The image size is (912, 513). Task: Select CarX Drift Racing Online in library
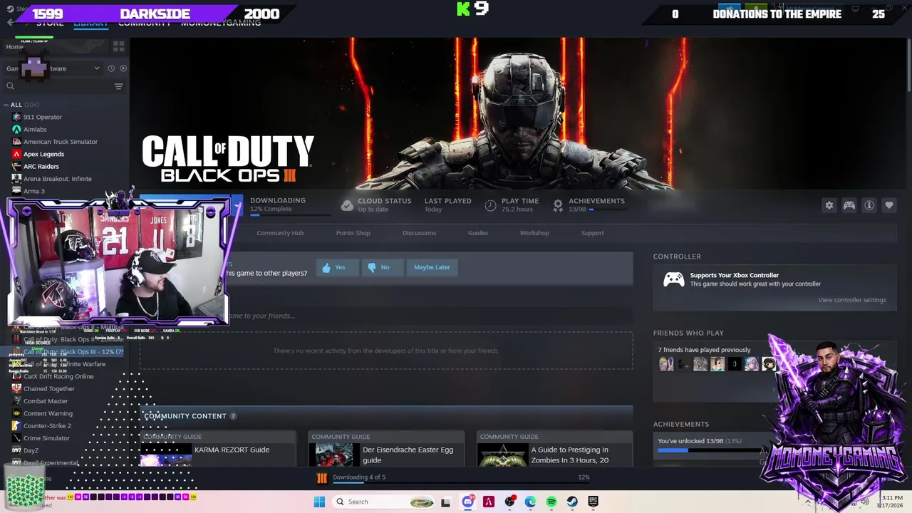click(x=58, y=376)
